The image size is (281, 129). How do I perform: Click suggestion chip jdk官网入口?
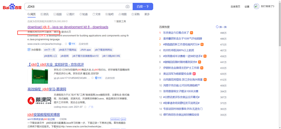coord(50,56)
